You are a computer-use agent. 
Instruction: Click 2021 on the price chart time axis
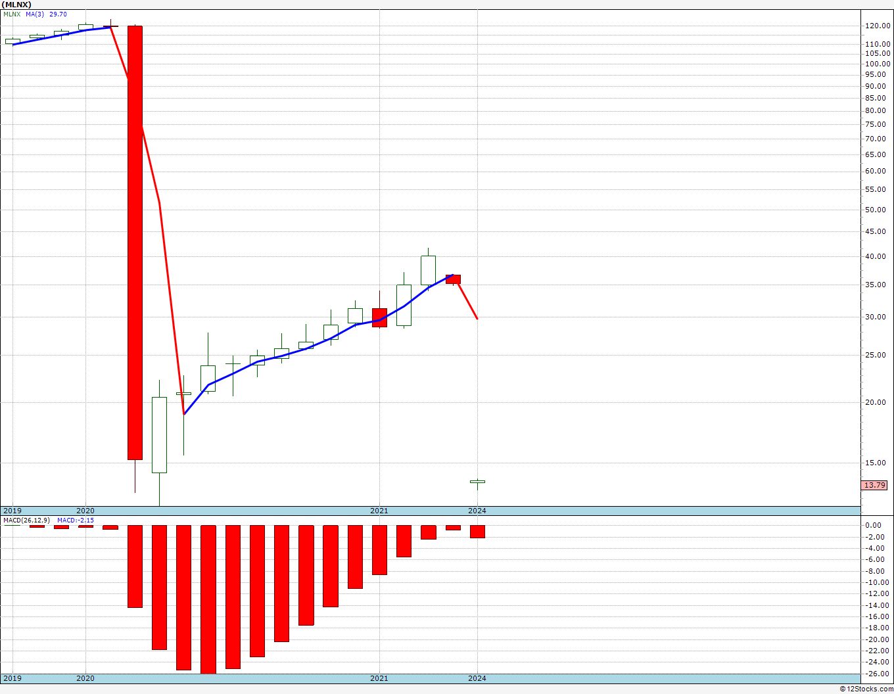[x=379, y=511]
